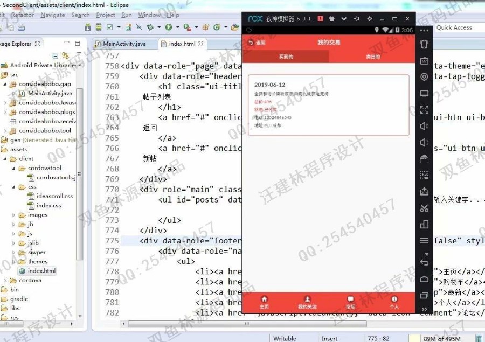Open the Run configurations dropdown arrow

(177, 27)
